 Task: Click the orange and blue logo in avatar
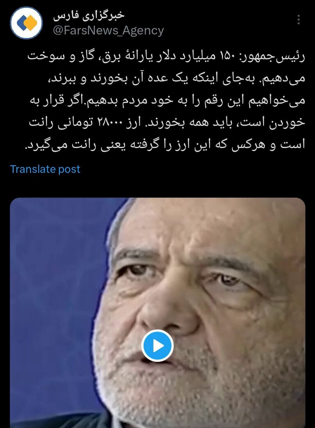click(x=26, y=23)
